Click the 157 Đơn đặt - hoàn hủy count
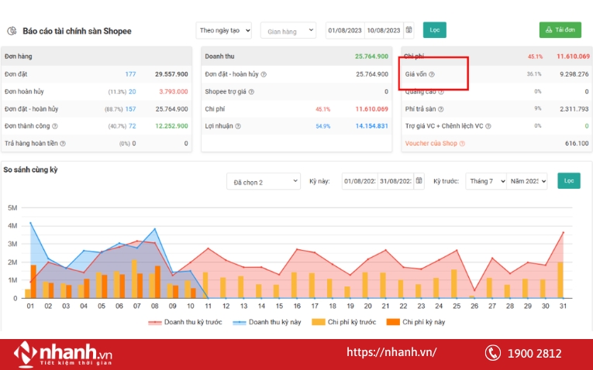The width and height of the screenshot is (593, 370). tap(130, 109)
